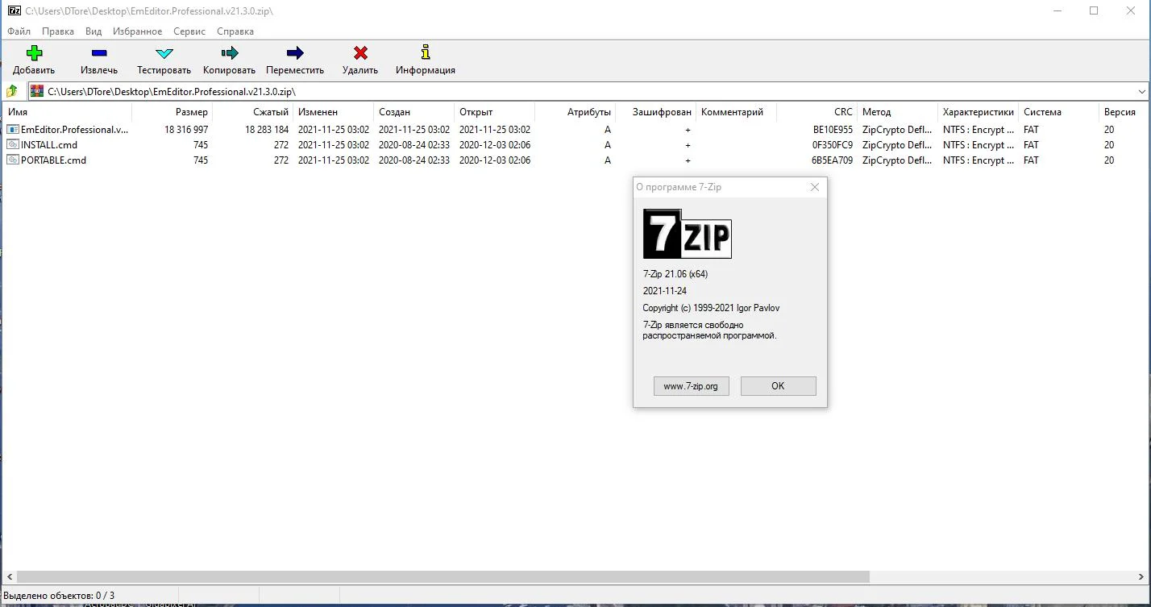Click the scrollbar right arrow
1151x607 pixels.
pyautogui.click(x=1141, y=576)
